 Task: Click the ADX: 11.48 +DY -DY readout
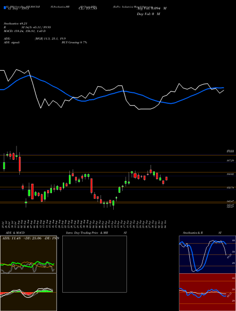pos(30,238)
